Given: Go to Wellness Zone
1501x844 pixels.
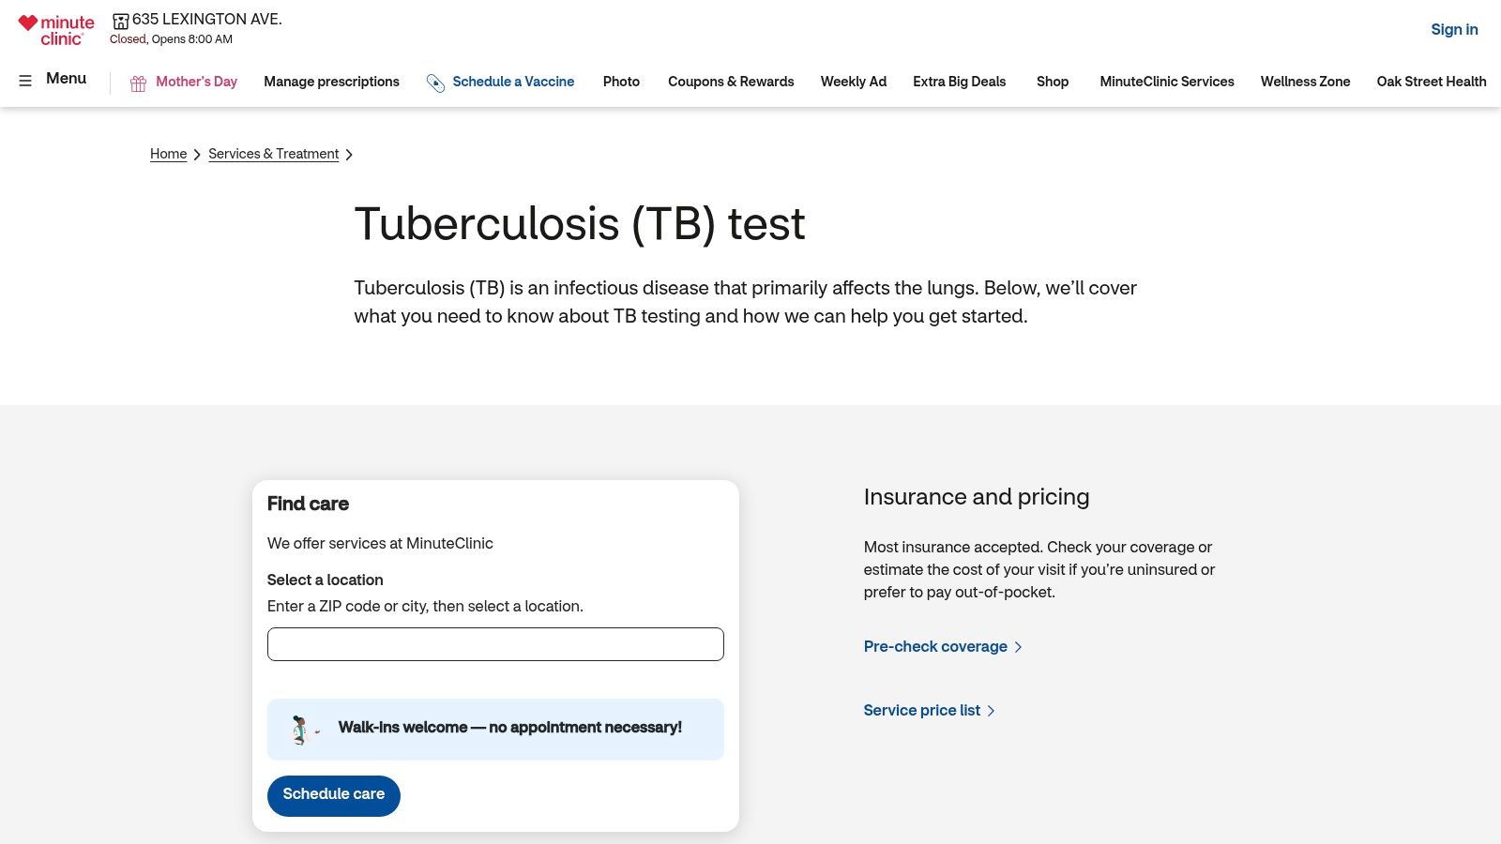Looking at the screenshot, I should pos(1305,82).
